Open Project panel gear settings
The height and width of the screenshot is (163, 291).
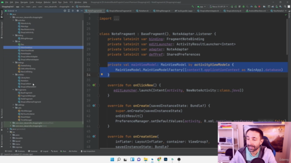pos(78,11)
